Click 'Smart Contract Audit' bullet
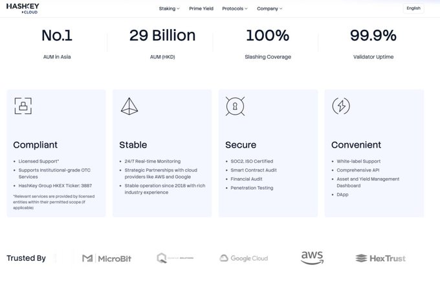Viewport: 440px width, 281px height. click(254, 170)
